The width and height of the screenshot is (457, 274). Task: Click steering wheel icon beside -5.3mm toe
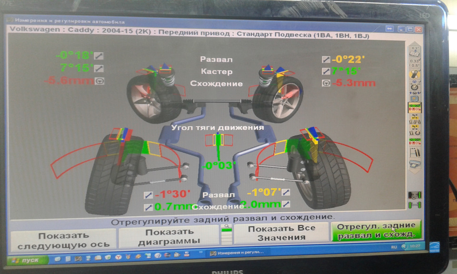tap(326, 83)
